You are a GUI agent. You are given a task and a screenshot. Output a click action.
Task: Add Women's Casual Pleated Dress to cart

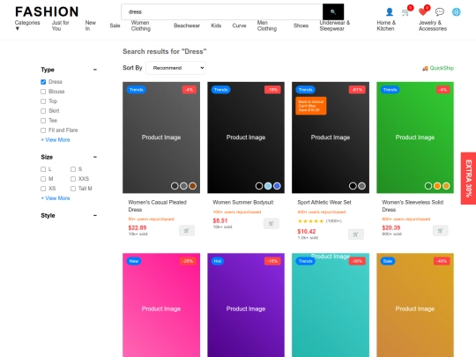point(187,231)
